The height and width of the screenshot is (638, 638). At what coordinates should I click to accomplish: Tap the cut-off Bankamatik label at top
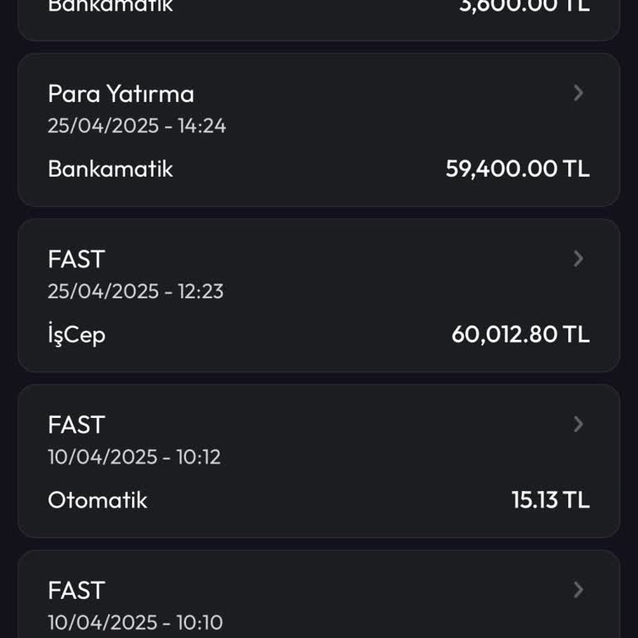110,6
